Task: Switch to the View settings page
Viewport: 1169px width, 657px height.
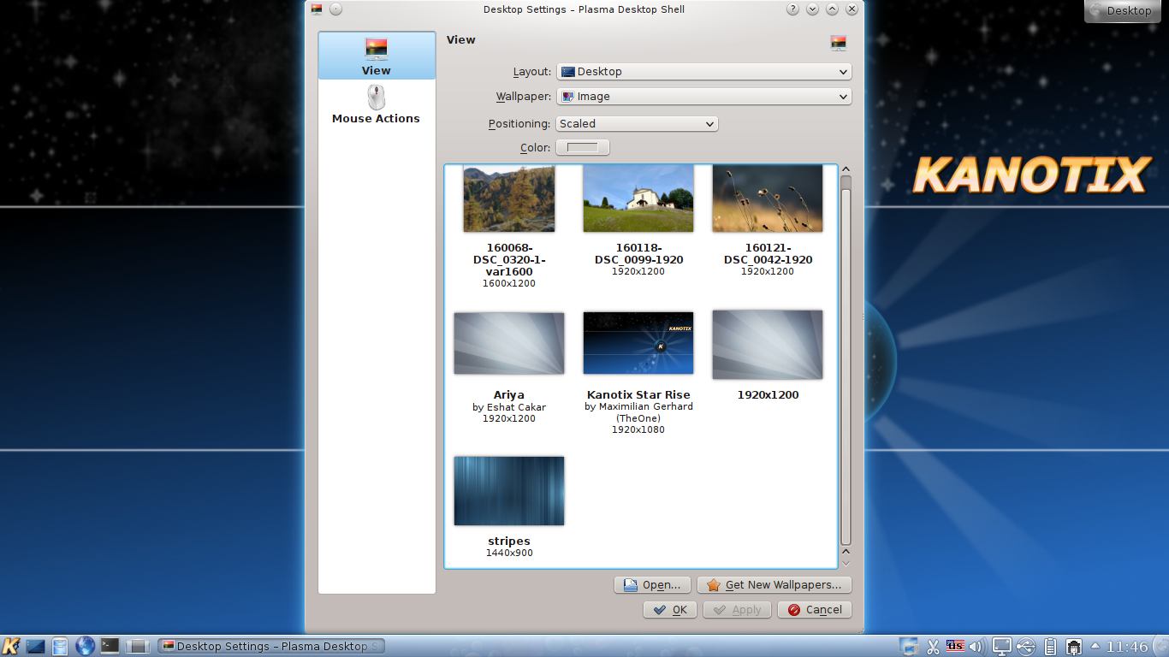Action: point(376,55)
